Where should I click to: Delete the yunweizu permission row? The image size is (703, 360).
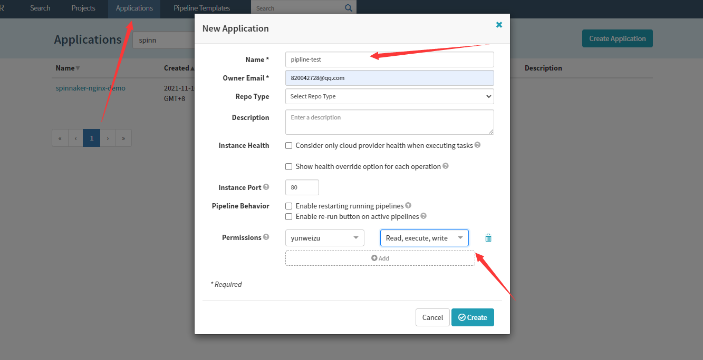(488, 238)
